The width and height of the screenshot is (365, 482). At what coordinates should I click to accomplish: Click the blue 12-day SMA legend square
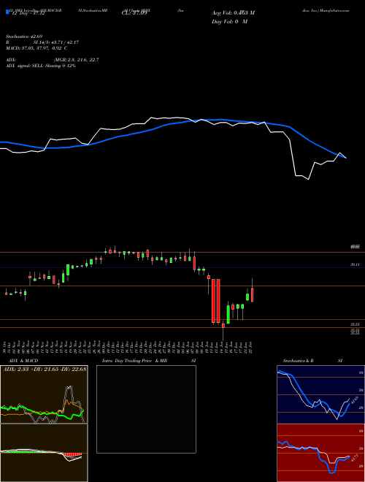coord(7,12)
